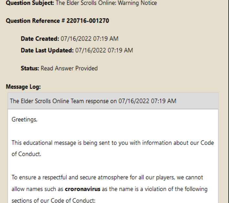This screenshot has width=229, height=203.
Task: Click the "Date Created:" label
Action: pyautogui.click(x=39, y=39)
